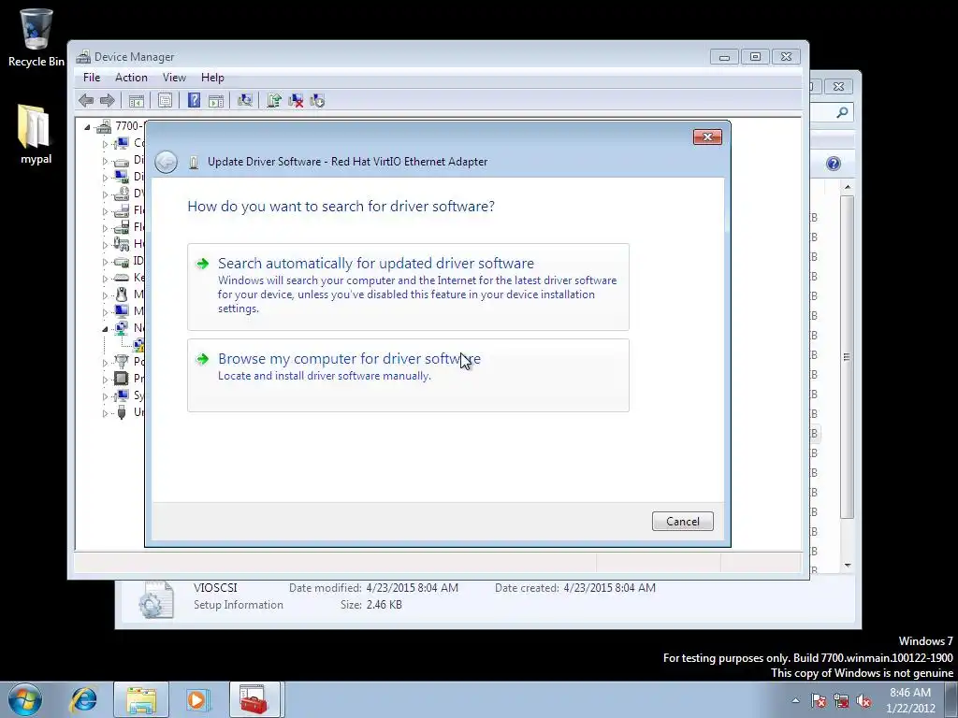This screenshot has height=718, width=958.
Task: Click Scan for hardware changes toolbar icon
Action: (245, 101)
